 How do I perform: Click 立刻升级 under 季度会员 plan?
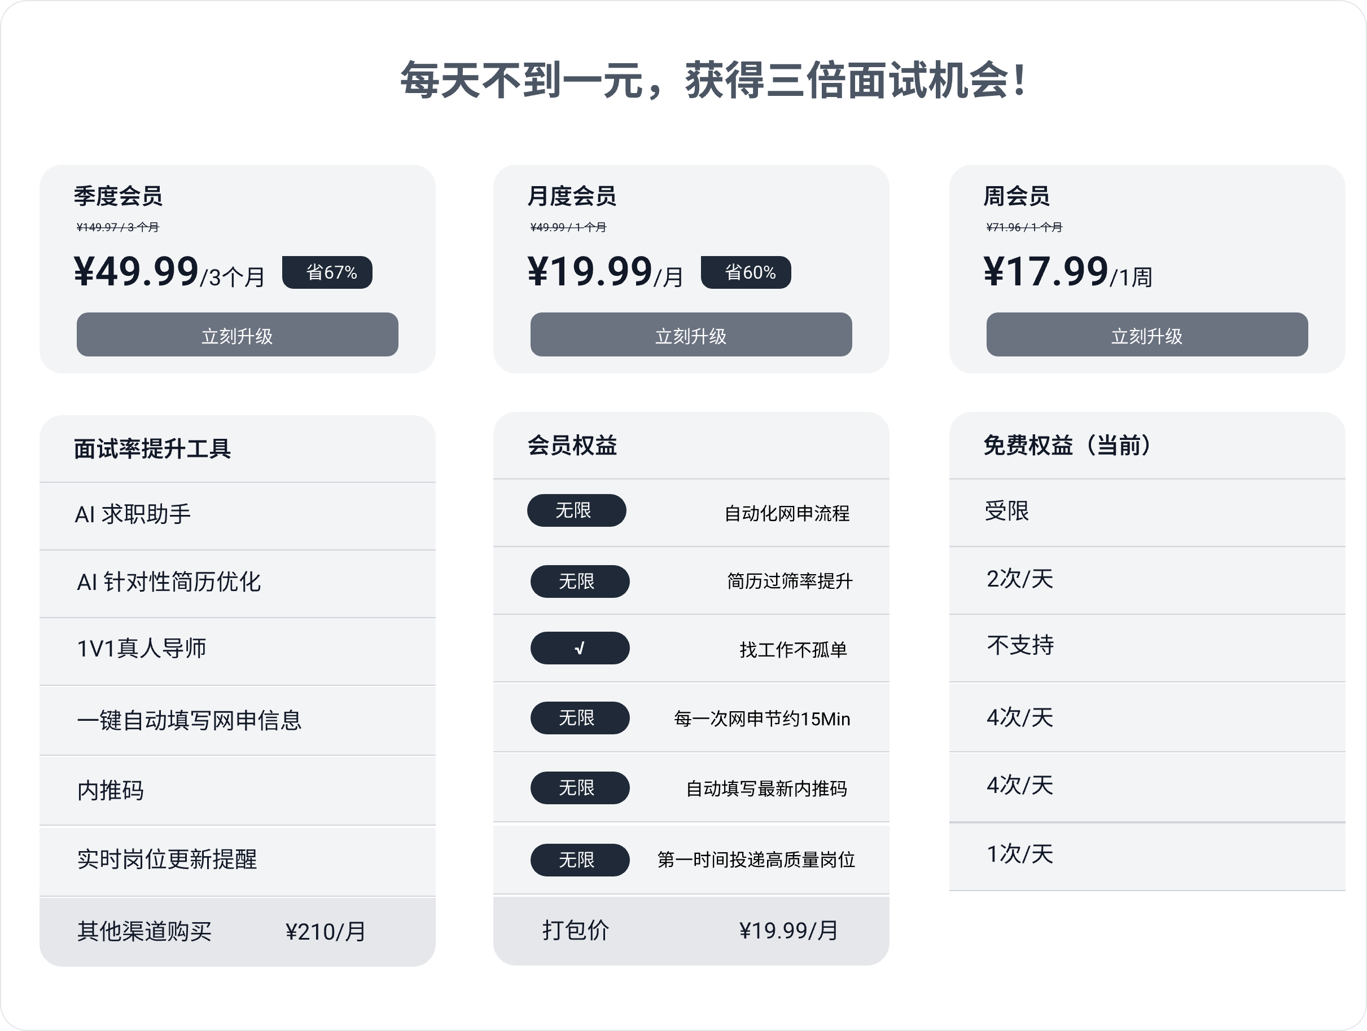(237, 334)
